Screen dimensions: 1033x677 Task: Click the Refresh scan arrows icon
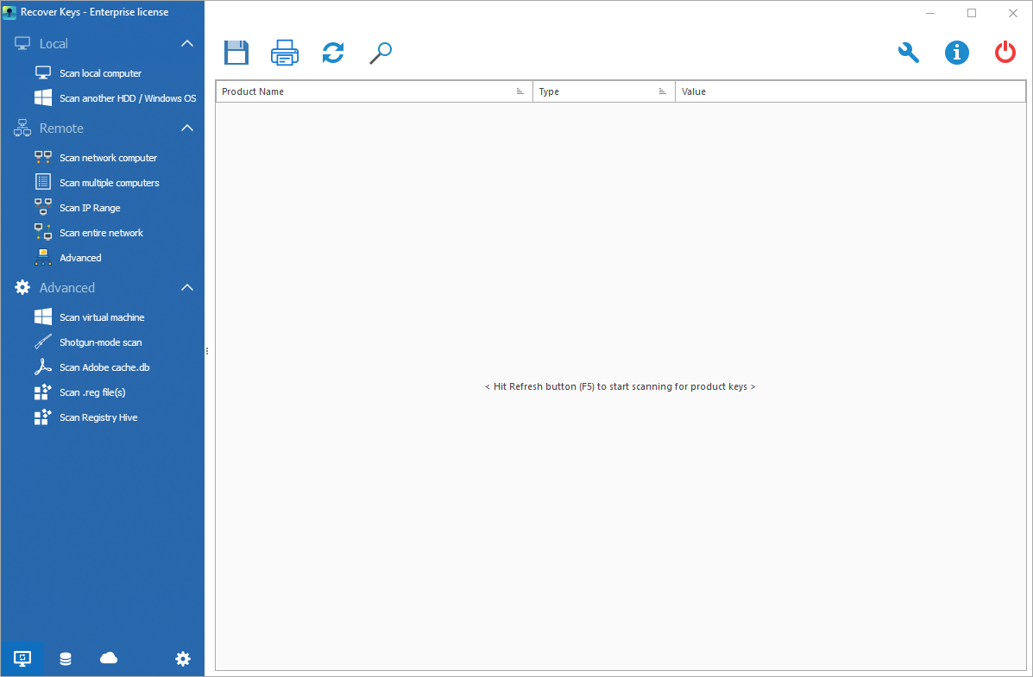(333, 53)
